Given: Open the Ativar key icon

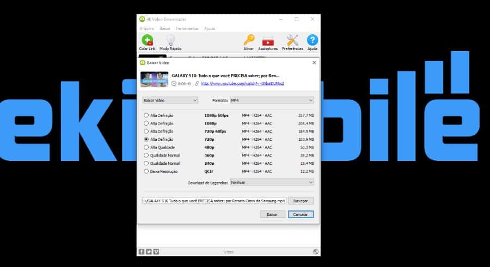Looking at the screenshot, I should tap(249, 40).
